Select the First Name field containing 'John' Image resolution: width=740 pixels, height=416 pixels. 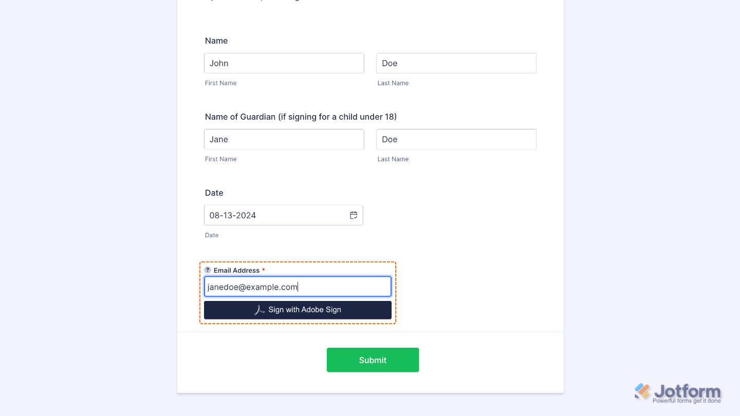tap(284, 63)
